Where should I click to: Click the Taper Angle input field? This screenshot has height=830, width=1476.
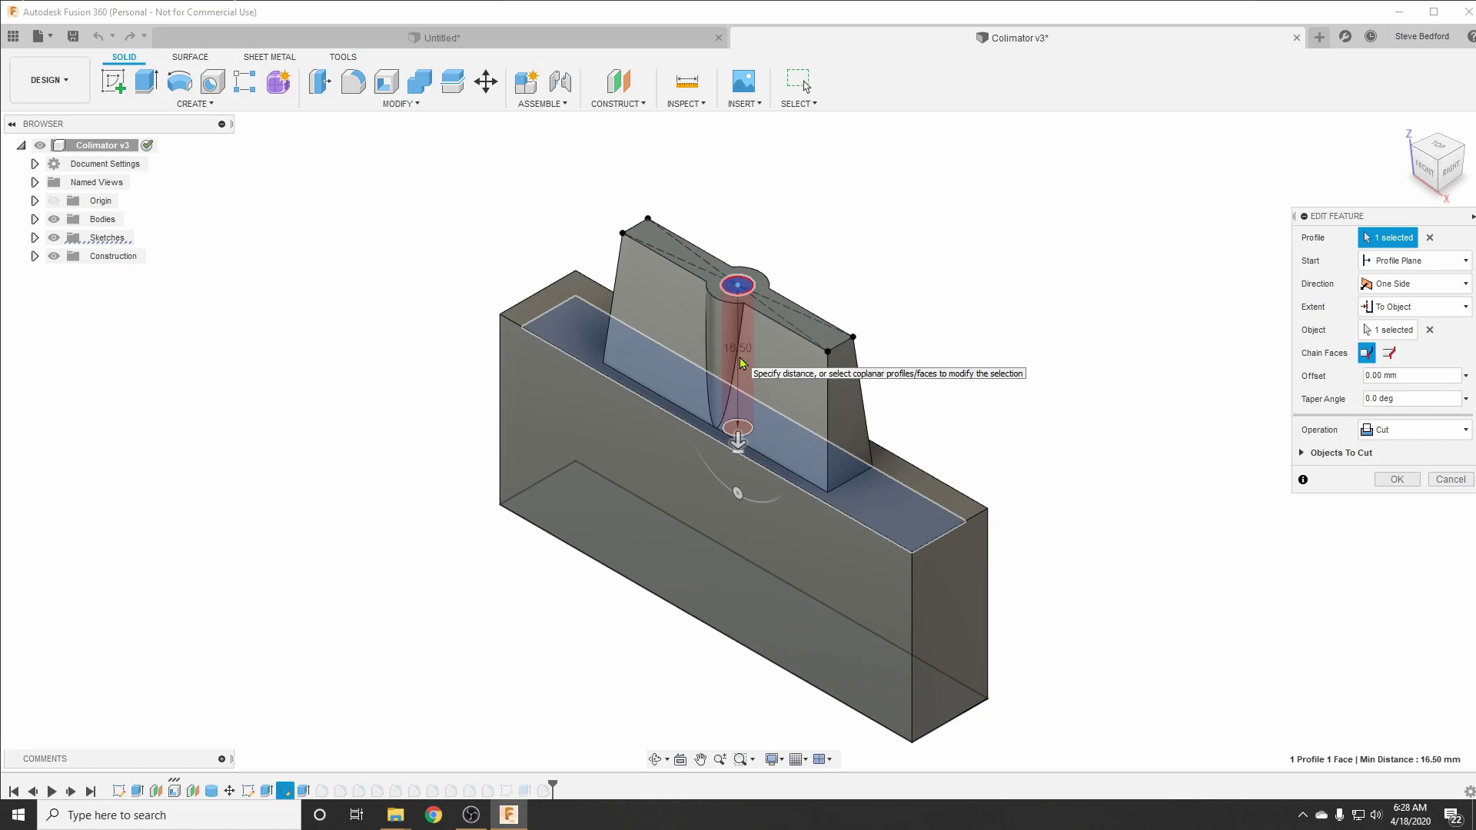click(x=1411, y=399)
